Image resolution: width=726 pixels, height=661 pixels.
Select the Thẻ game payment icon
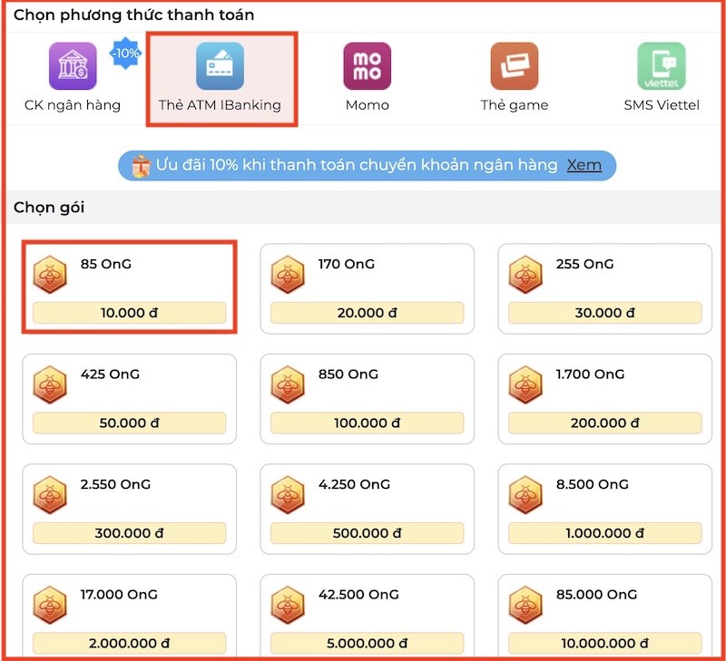[x=515, y=65]
